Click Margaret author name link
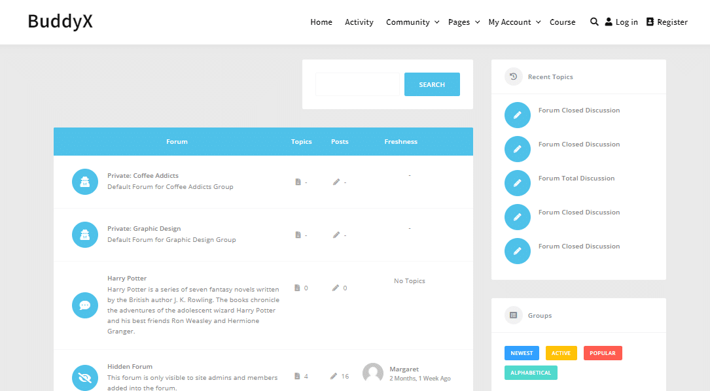Image resolution: width=710 pixels, height=391 pixels. click(404, 369)
